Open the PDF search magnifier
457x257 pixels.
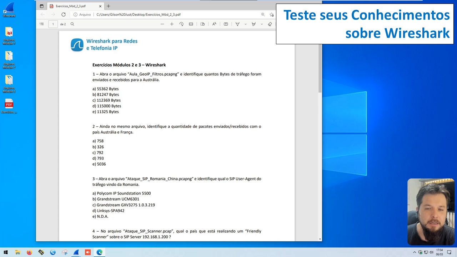[72, 24]
